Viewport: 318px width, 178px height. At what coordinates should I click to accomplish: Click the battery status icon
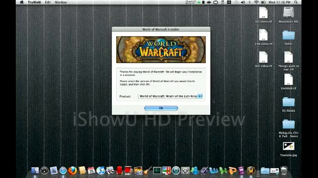[x=263, y=2]
